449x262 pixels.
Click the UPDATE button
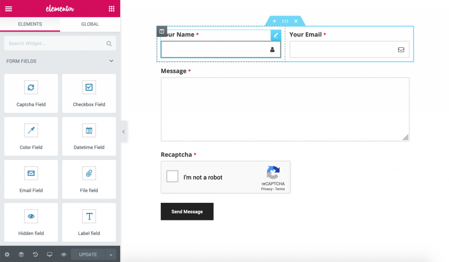(x=87, y=254)
